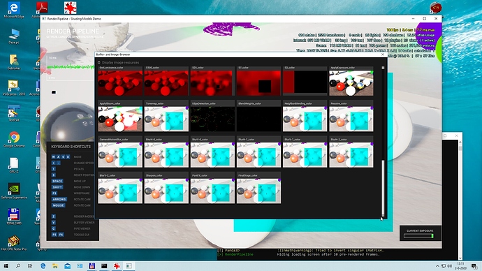The width and height of the screenshot is (482, 271).
Task: Open the S100_color buffer thumbnail
Action: 166,83
